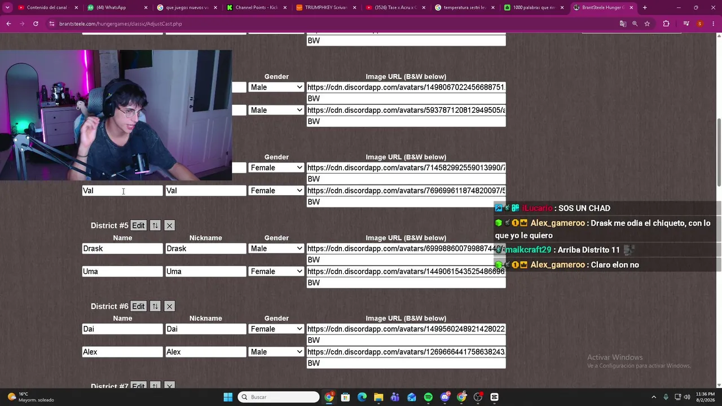Click the Edit button for District #5
This screenshot has width=722, height=406.
pyautogui.click(x=138, y=226)
